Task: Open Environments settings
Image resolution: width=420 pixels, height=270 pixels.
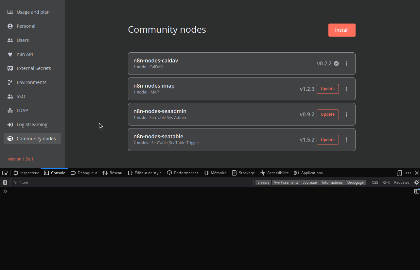Action: pyautogui.click(x=32, y=82)
